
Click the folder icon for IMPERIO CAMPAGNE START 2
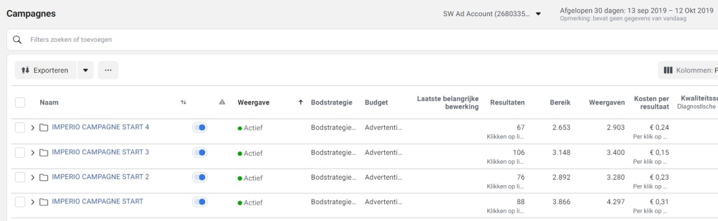pos(44,177)
